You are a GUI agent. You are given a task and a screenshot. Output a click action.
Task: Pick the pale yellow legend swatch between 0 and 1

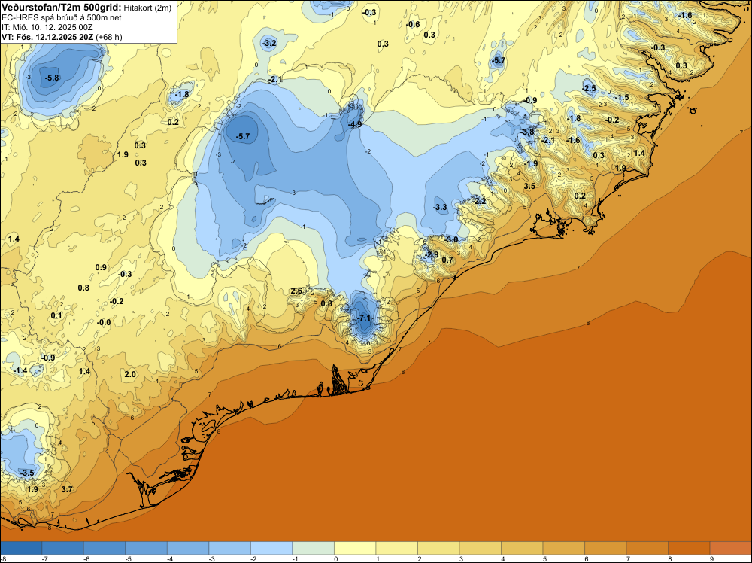pyautogui.click(x=355, y=548)
